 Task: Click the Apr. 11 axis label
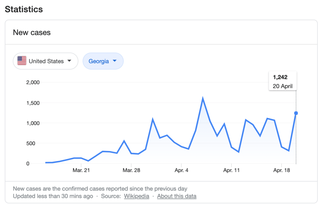231,170
